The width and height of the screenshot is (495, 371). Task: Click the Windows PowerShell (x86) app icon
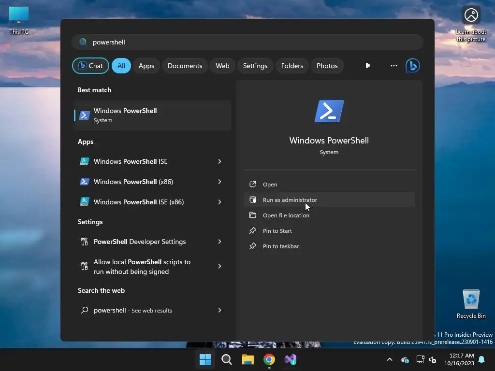point(84,182)
